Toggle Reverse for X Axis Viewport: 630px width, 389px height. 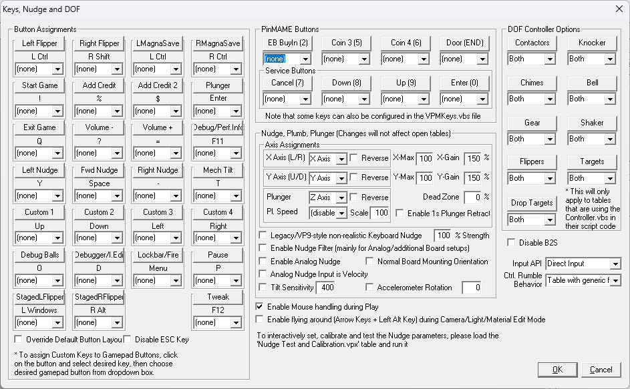[353, 158]
